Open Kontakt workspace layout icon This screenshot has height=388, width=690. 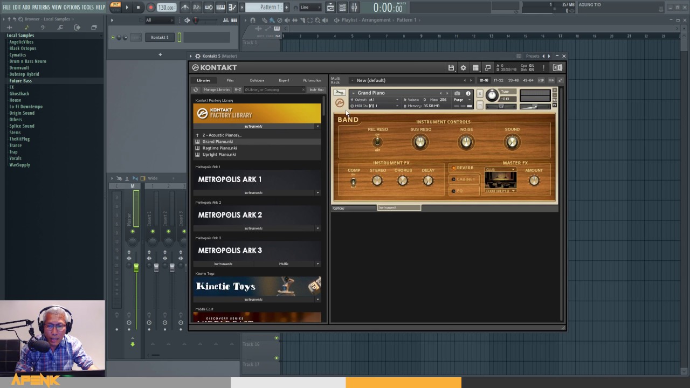click(x=475, y=67)
